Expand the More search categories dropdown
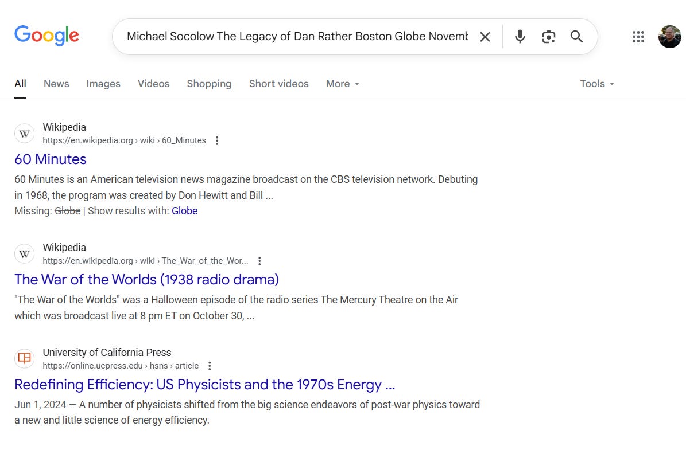The image size is (686, 450). click(x=343, y=84)
